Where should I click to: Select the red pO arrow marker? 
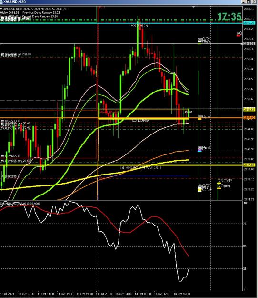238,36
